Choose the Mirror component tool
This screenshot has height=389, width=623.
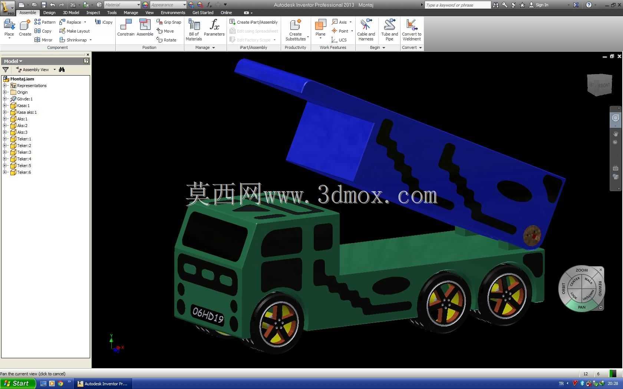(x=43, y=40)
